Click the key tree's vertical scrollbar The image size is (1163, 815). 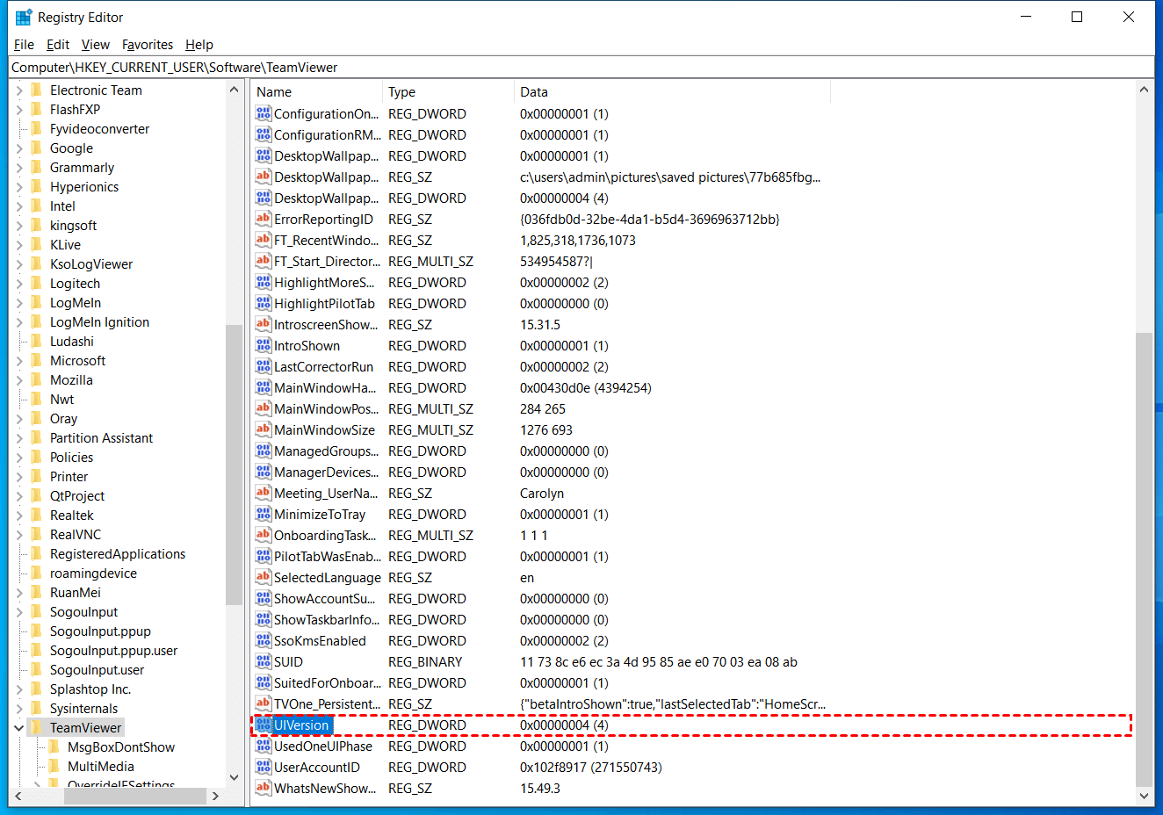tap(234, 465)
